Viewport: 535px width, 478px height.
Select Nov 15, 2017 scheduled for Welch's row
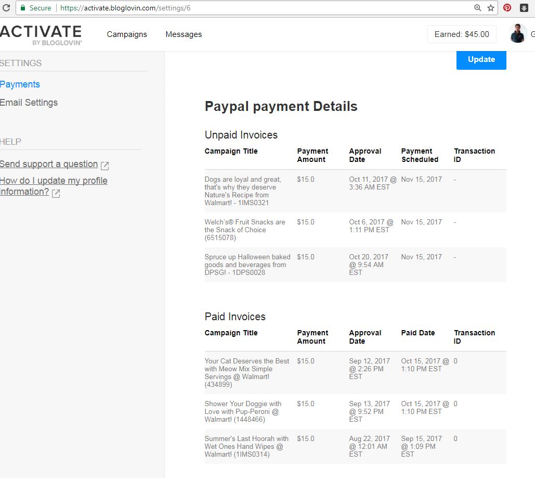coord(421,222)
